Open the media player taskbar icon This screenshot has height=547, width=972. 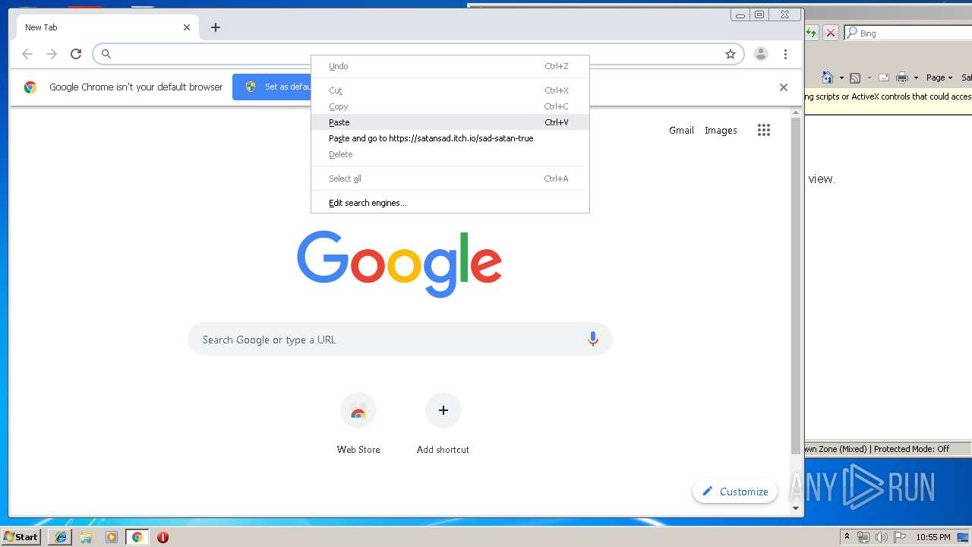click(x=112, y=537)
